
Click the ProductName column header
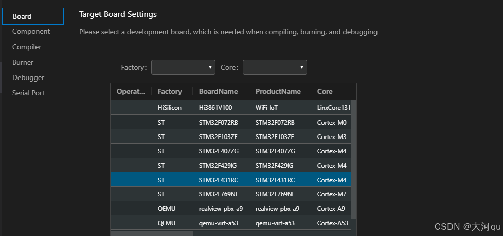point(278,91)
